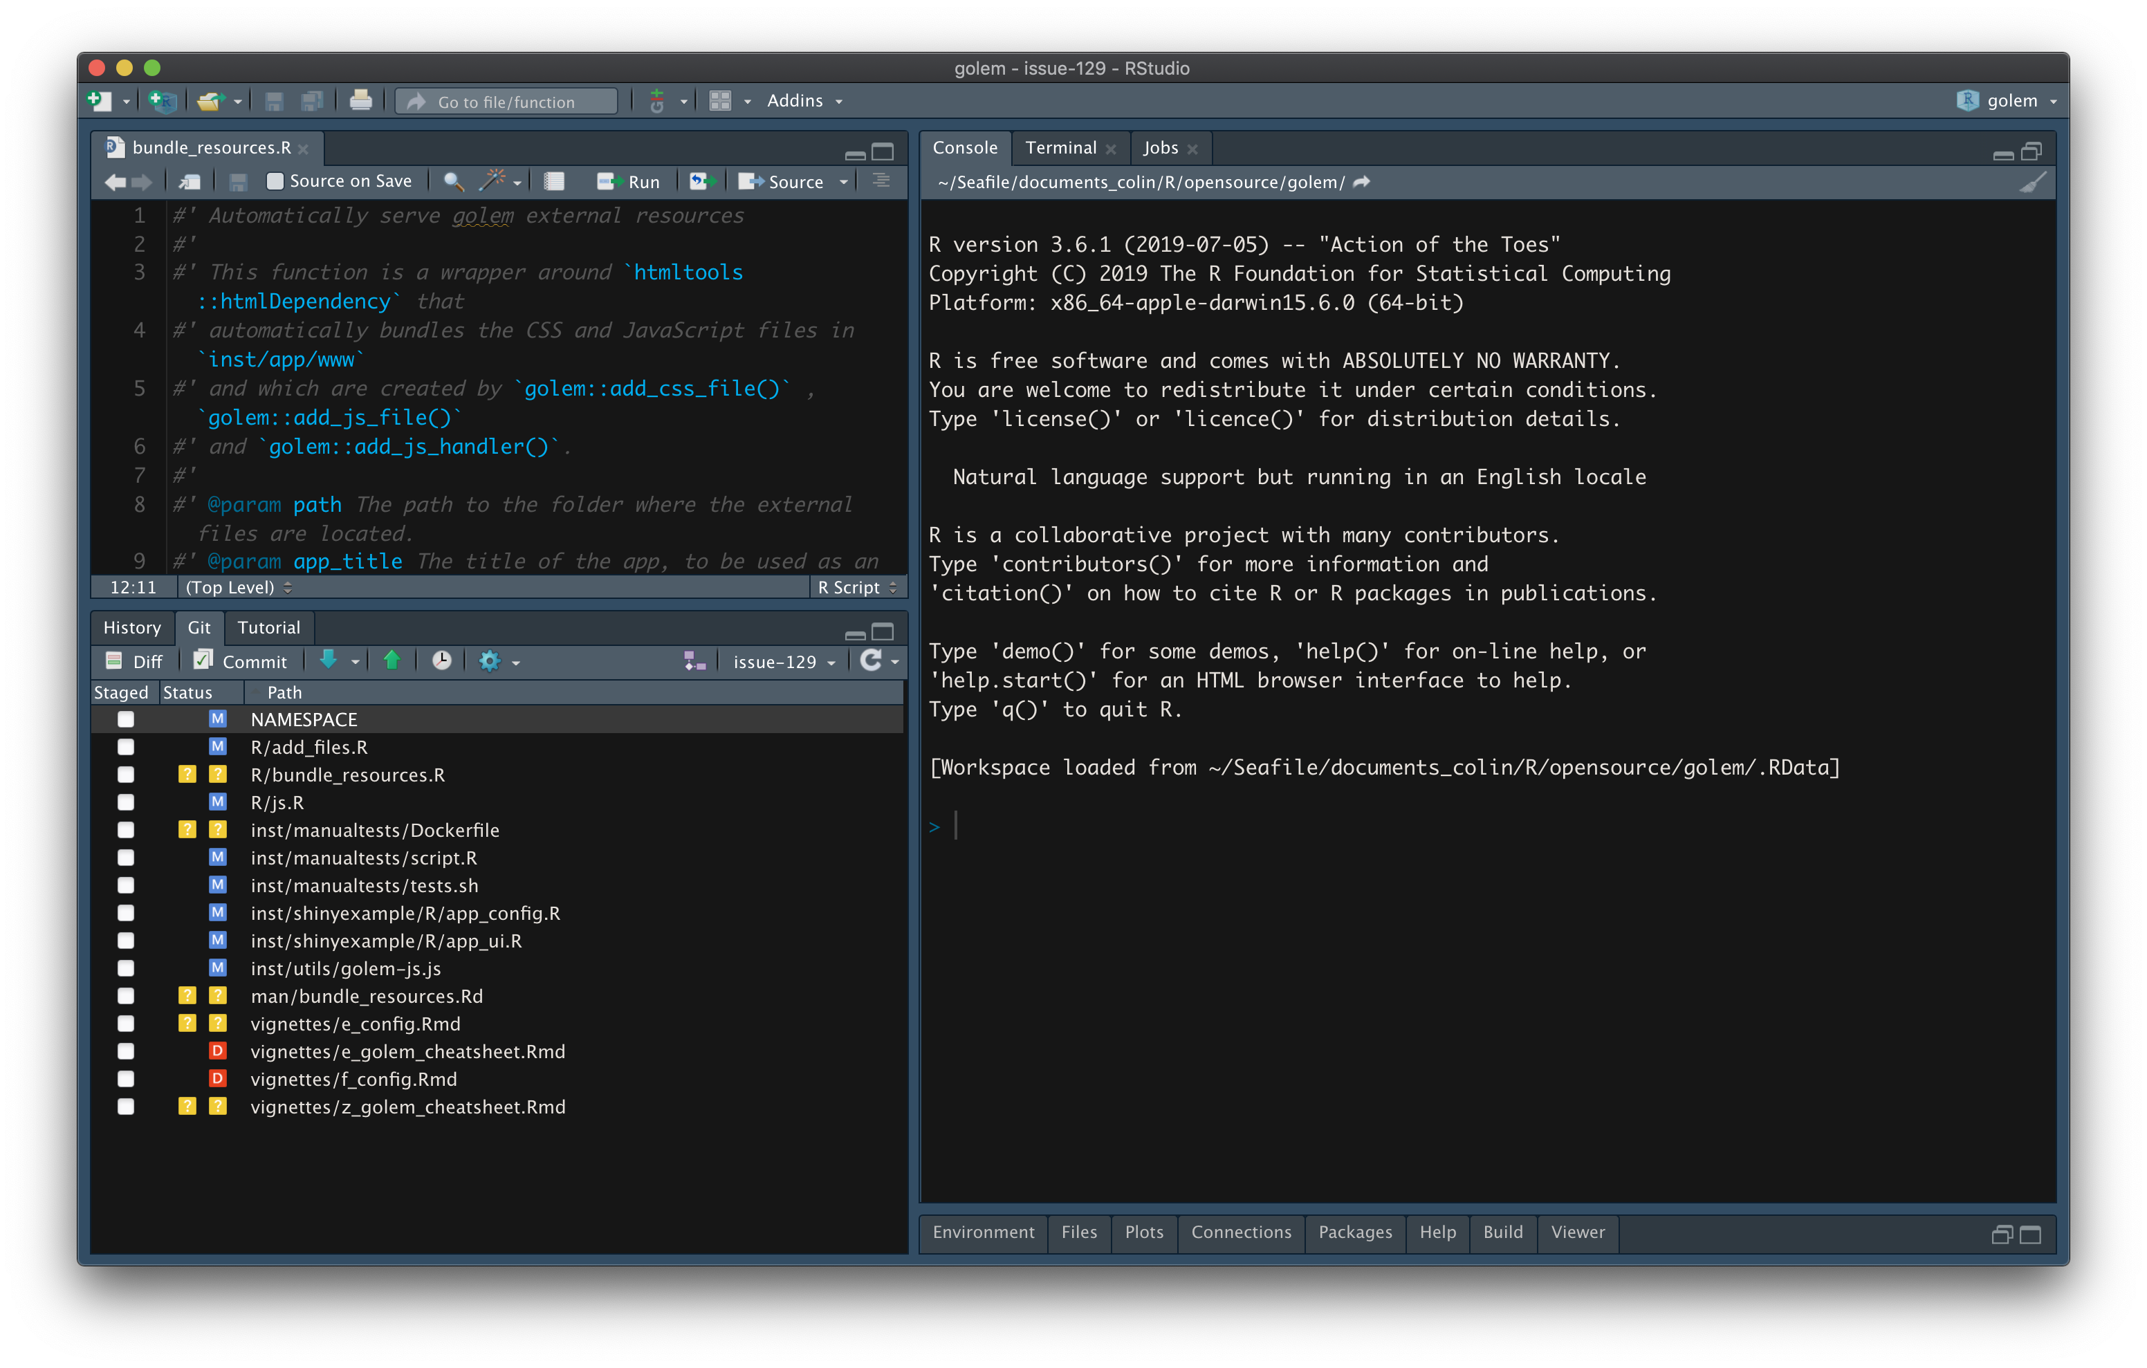The height and width of the screenshot is (1368, 2147).
Task: Run the current line with the Run icon
Action: coord(630,181)
